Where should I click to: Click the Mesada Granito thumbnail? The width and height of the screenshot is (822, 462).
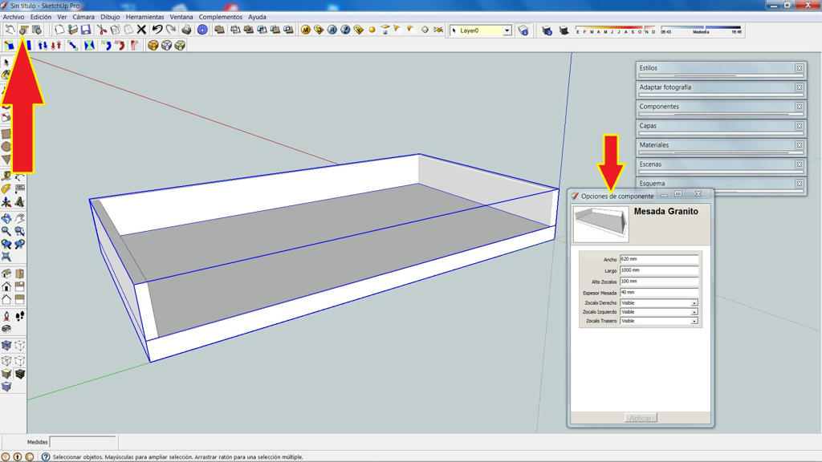[x=600, y=224]
